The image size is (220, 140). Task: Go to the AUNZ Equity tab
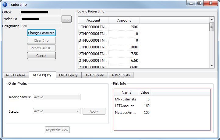pos(121,75)
